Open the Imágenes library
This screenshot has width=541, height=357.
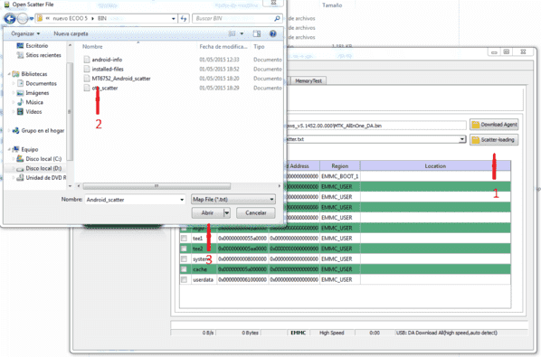pos(37,93)
